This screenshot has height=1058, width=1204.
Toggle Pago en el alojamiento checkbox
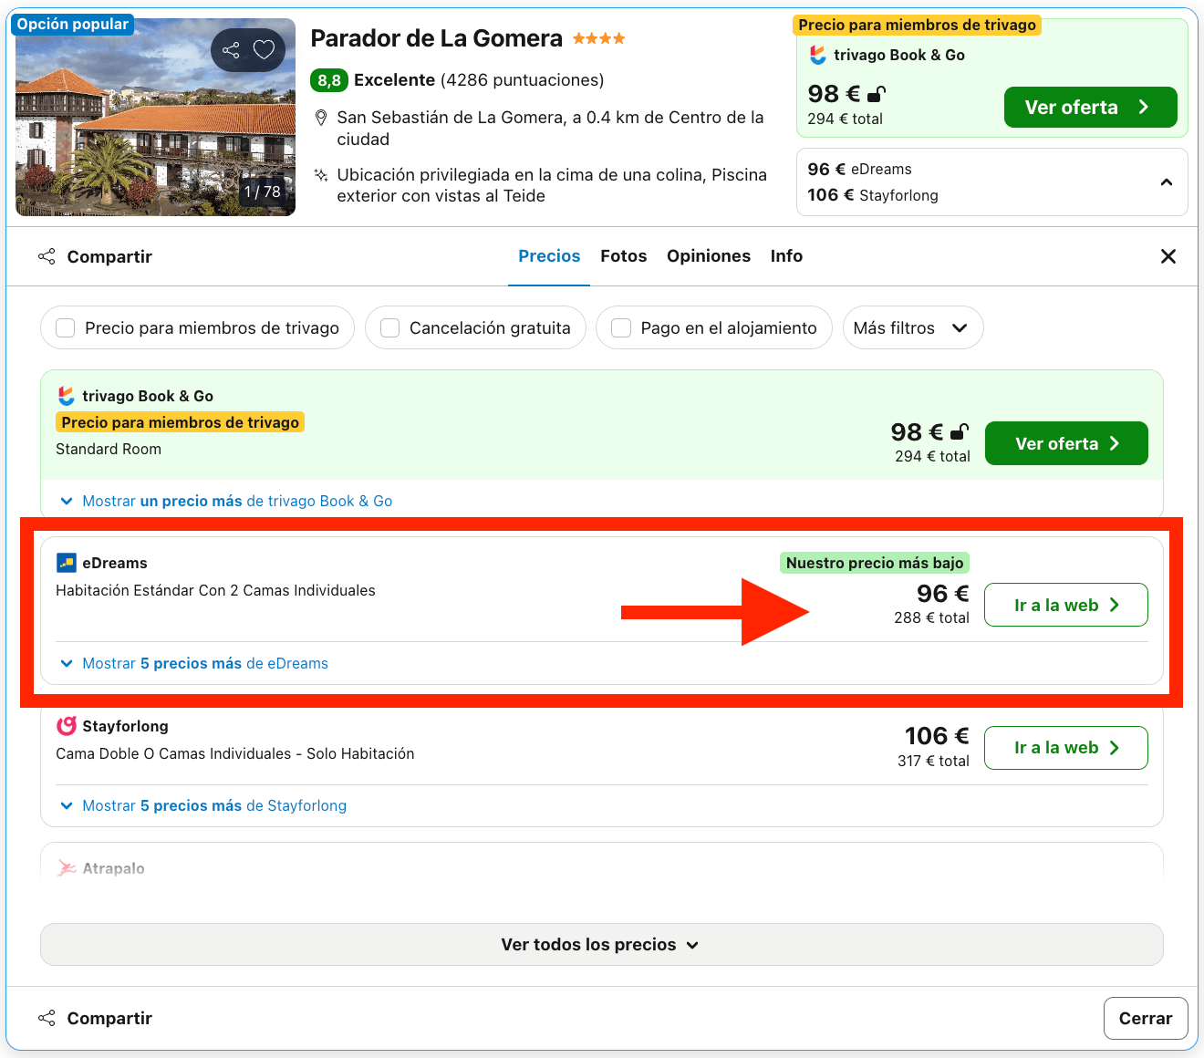[621, 327]
